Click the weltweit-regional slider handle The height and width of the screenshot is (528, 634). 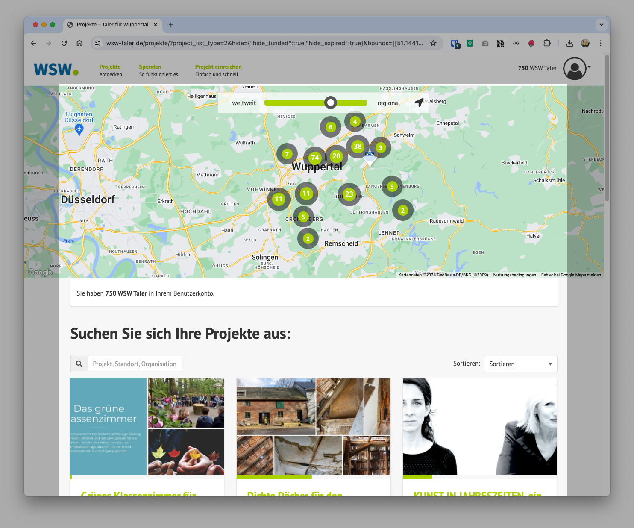tap(330, 103)
